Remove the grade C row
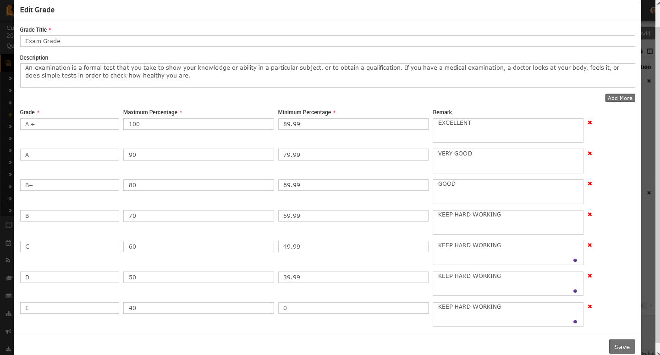The height and width of the screenshot is (355, 660). coord(590,245)
